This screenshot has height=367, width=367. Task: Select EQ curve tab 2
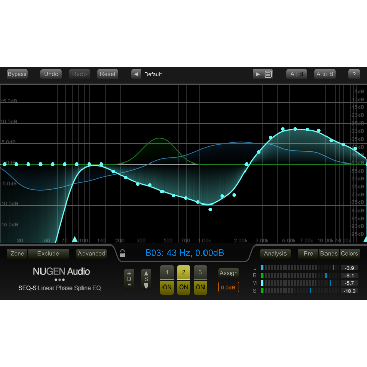click(x=184, y=272)
